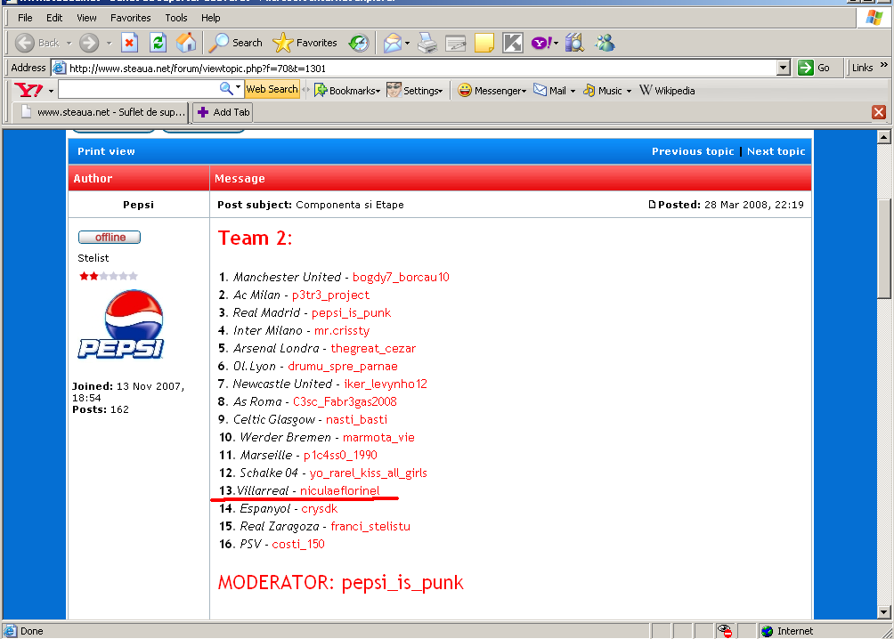Open Yahoo Messenger from the toolbar

pos(491,90)
